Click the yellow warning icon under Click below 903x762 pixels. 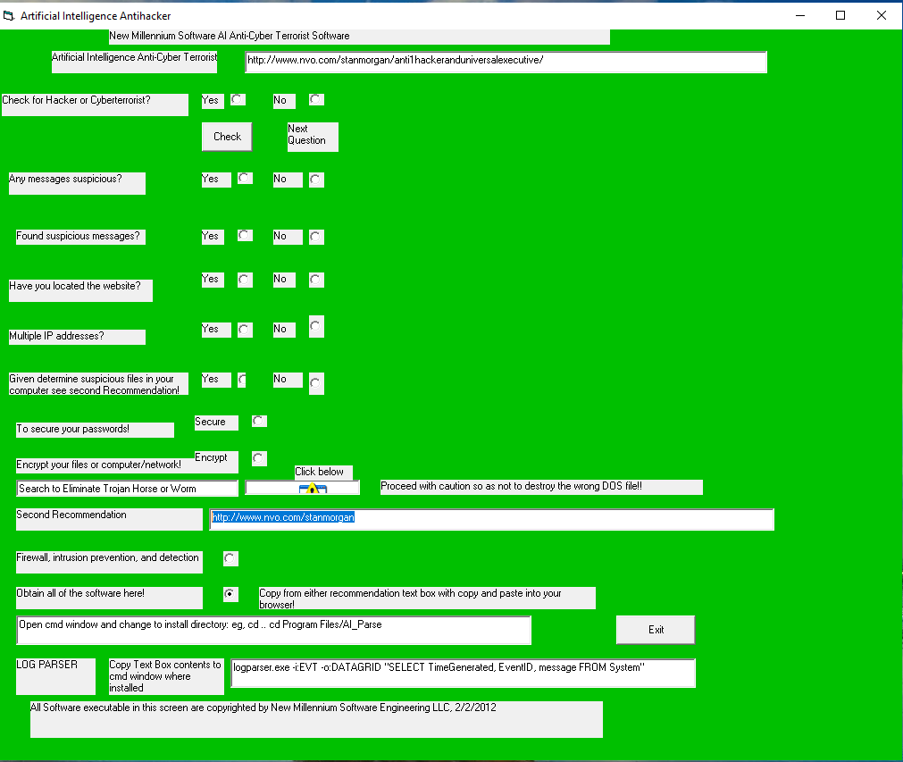pos(313,489)
